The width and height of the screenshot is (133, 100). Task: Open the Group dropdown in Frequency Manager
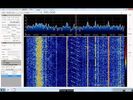[13, 69]
